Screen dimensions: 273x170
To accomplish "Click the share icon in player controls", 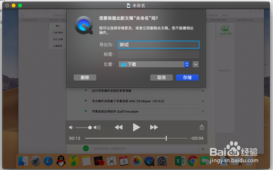I will (202, 127).
